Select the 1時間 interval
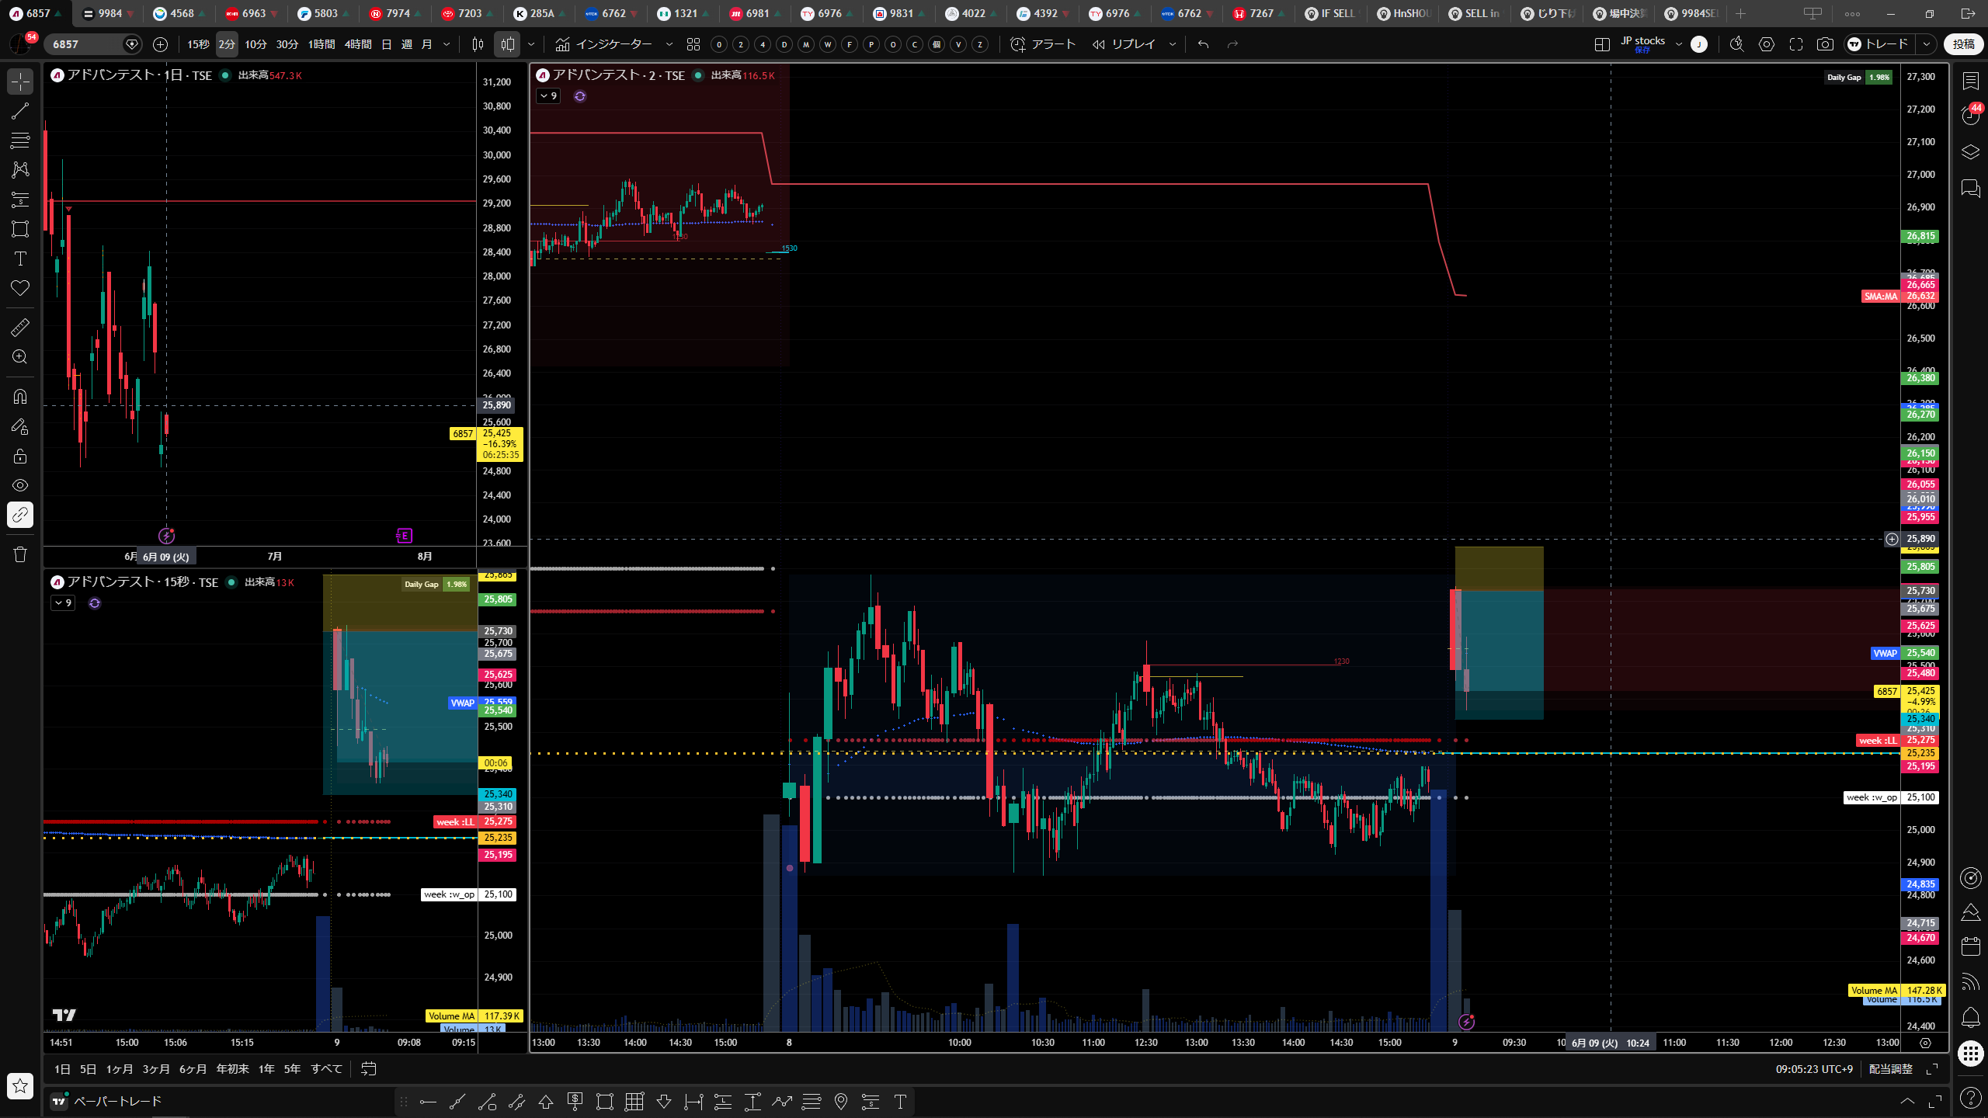Image resolution: width=1988 pixels, height=1118 pixels. pos(321,44)
